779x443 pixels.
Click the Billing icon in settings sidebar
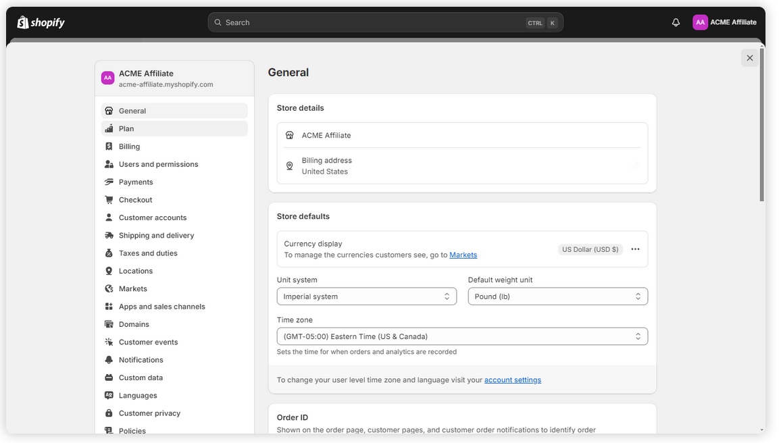pos(109,147)
